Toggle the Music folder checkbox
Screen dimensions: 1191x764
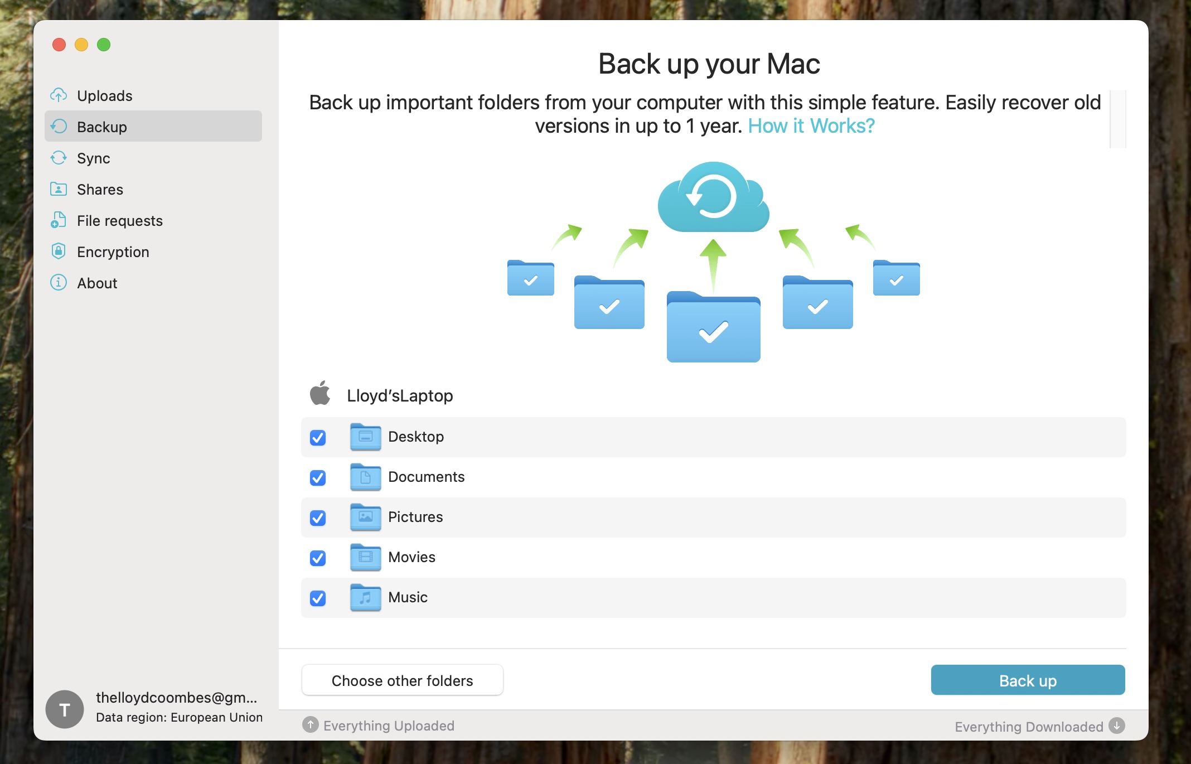(x=317, y=598)
